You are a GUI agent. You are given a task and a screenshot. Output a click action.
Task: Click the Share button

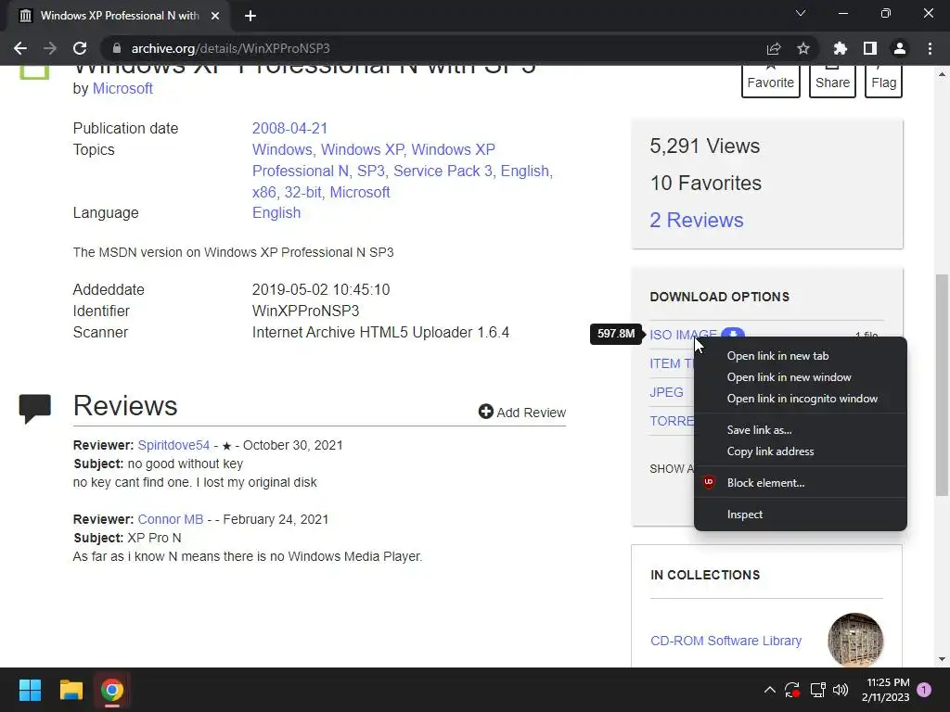(832, 82)
